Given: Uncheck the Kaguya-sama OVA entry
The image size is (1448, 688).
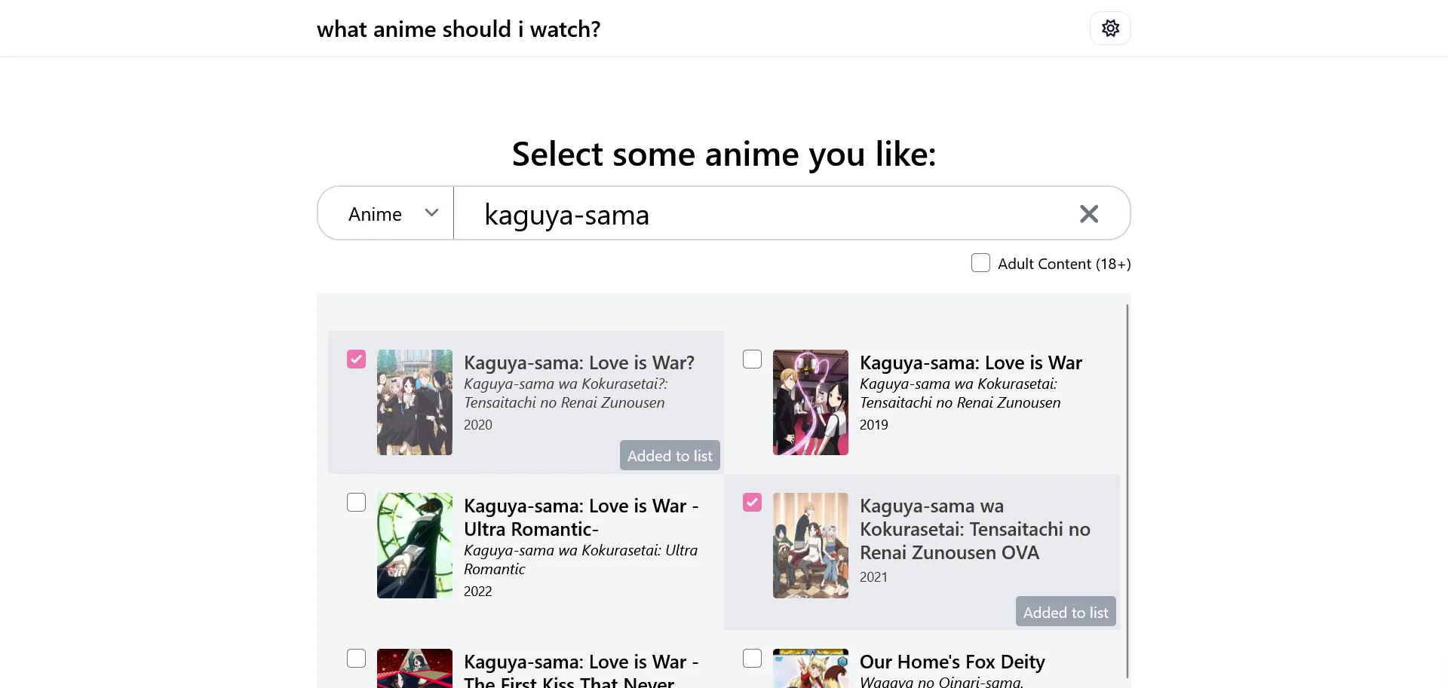Looking at the screenshot, I should (751, 502).
